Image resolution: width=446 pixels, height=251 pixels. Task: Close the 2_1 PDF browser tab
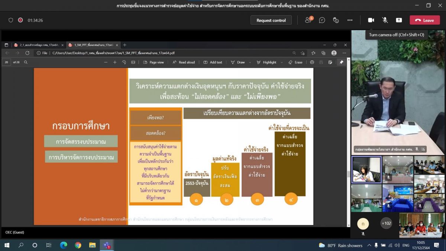click(x=62, y=45)
